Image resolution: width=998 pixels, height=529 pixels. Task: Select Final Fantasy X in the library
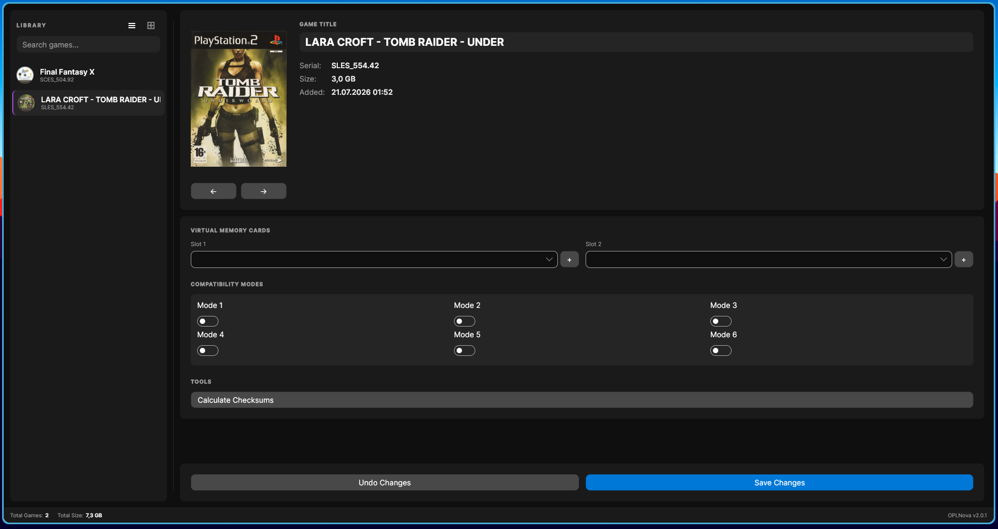click(x=88, y=75)
